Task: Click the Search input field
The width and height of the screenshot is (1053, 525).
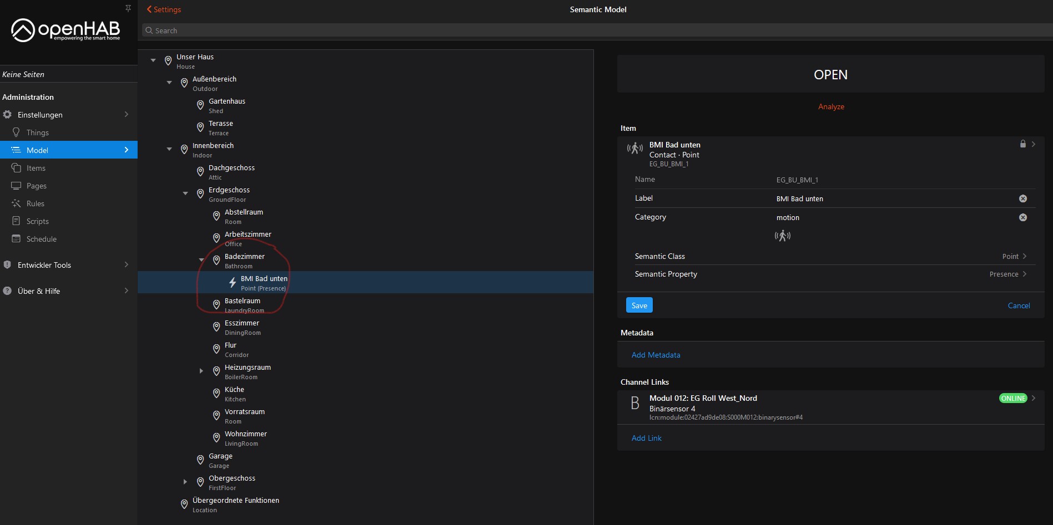Action: click(597, 30)
